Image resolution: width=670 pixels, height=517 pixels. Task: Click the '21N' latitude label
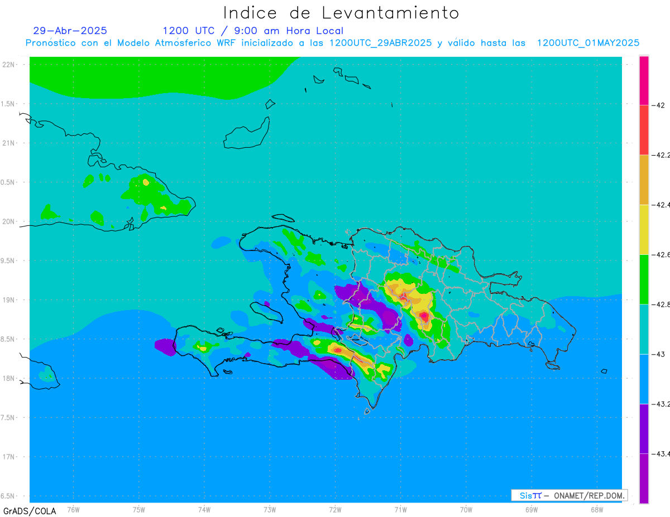pos(8,143)
